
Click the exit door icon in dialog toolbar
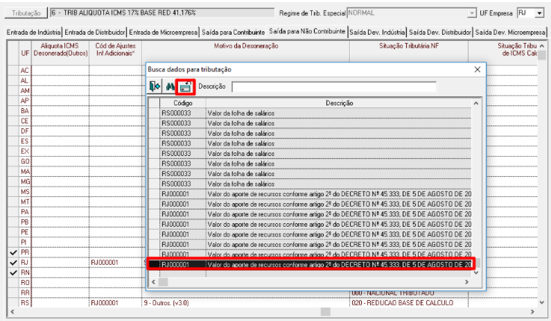tap(155, 86)
